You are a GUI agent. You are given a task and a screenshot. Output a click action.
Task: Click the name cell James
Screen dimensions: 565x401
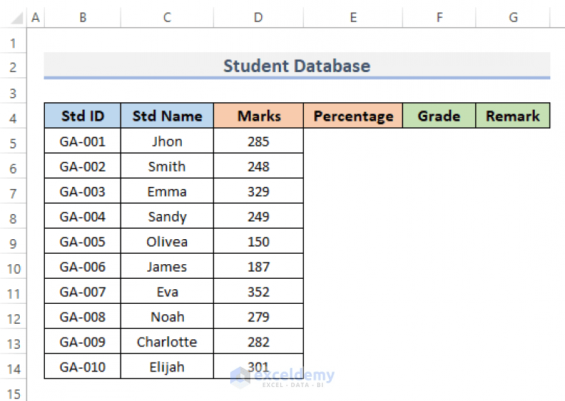pos(167,266)
